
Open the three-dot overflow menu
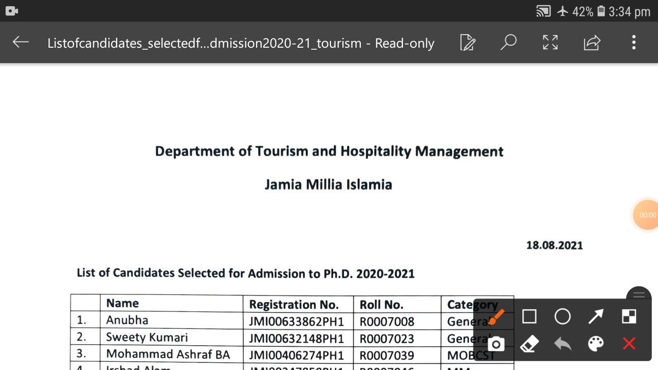[x=634, y=43]
